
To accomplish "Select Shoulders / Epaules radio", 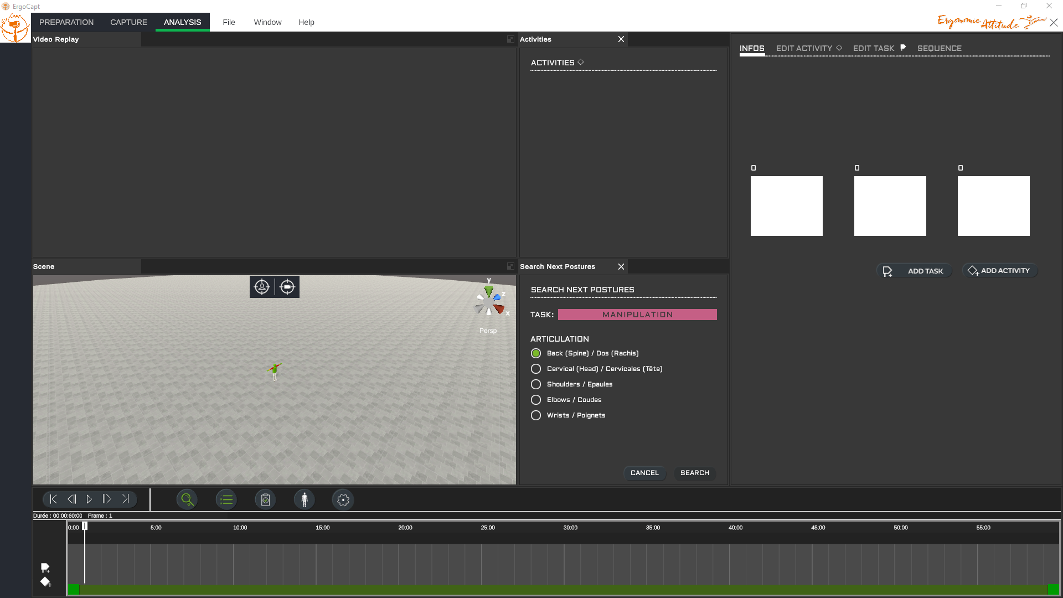I will click(536, 384).
